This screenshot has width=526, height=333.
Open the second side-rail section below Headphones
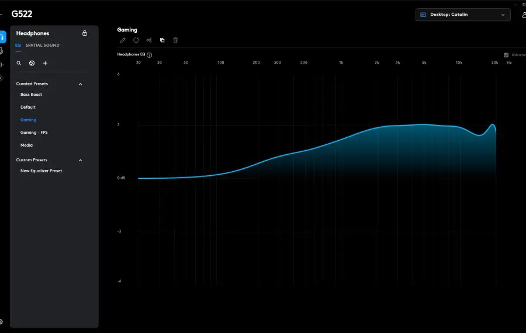2,51
